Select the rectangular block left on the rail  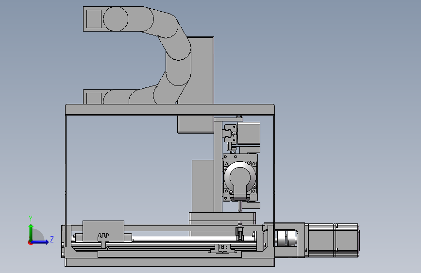click(103, 231)
